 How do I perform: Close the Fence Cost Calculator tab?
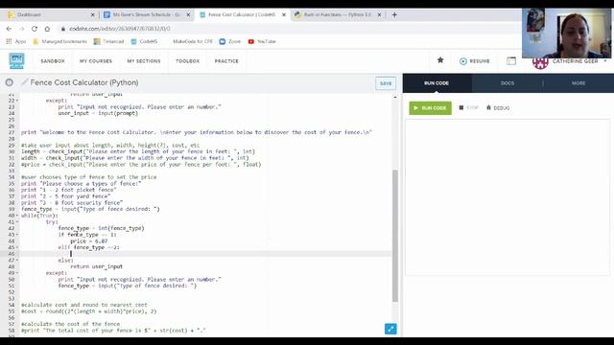[284, 15]
